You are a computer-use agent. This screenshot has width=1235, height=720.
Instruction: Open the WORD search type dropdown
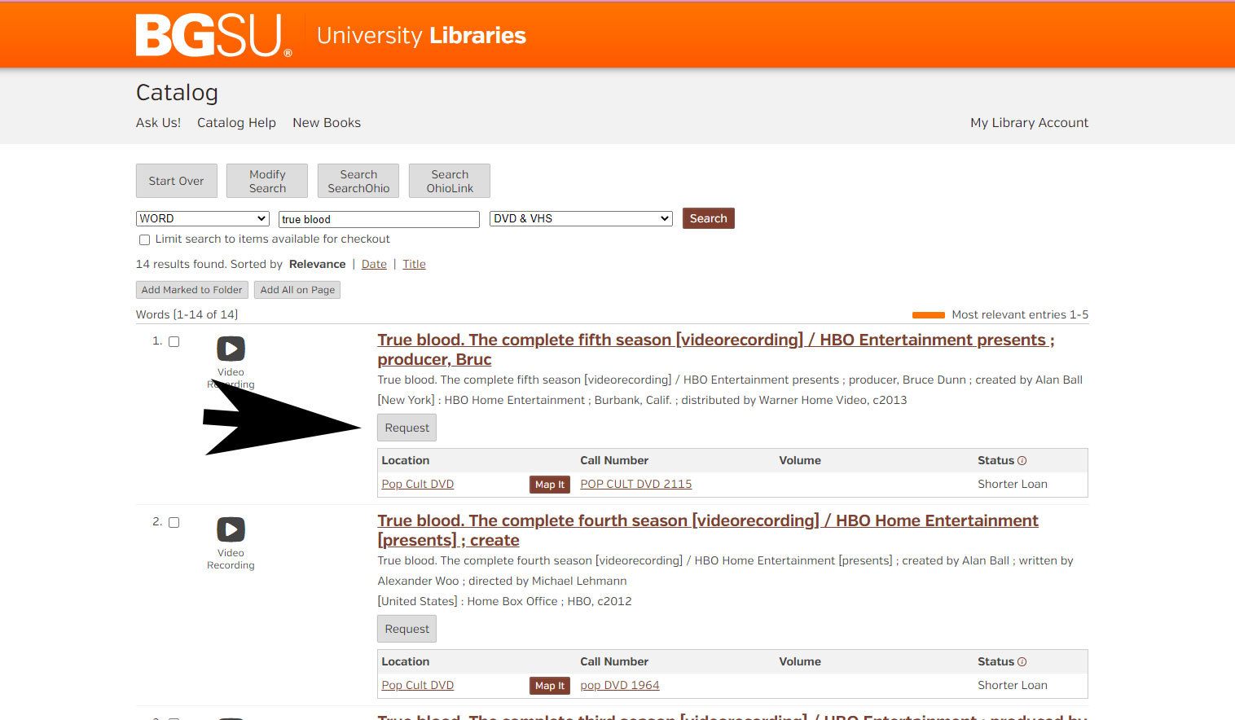point(202,219)
